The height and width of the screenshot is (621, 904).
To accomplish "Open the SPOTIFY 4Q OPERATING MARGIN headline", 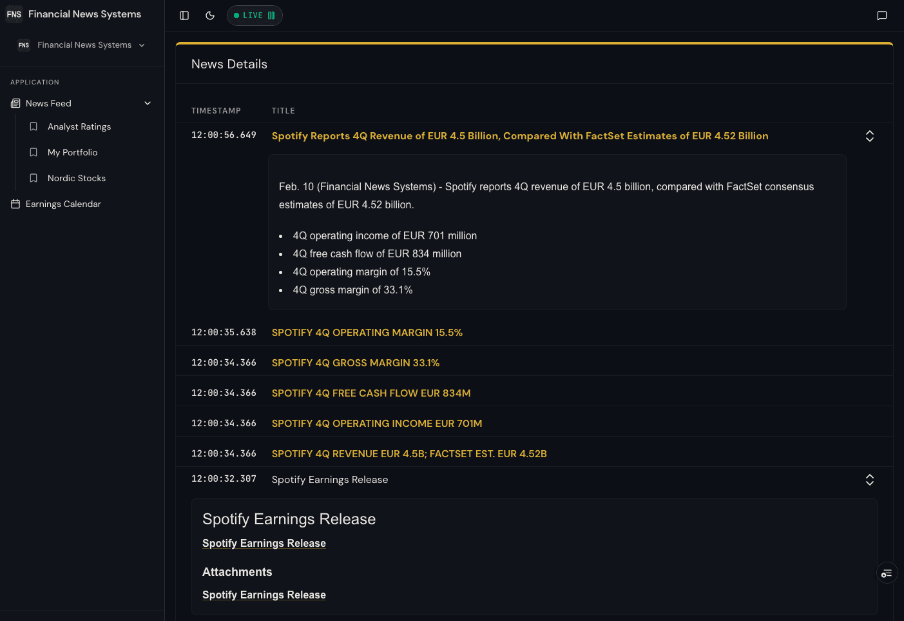I will [367, 333].
